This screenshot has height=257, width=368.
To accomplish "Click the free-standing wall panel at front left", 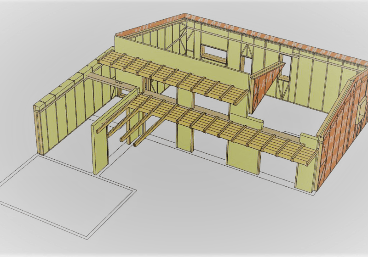I will [101, 146].
